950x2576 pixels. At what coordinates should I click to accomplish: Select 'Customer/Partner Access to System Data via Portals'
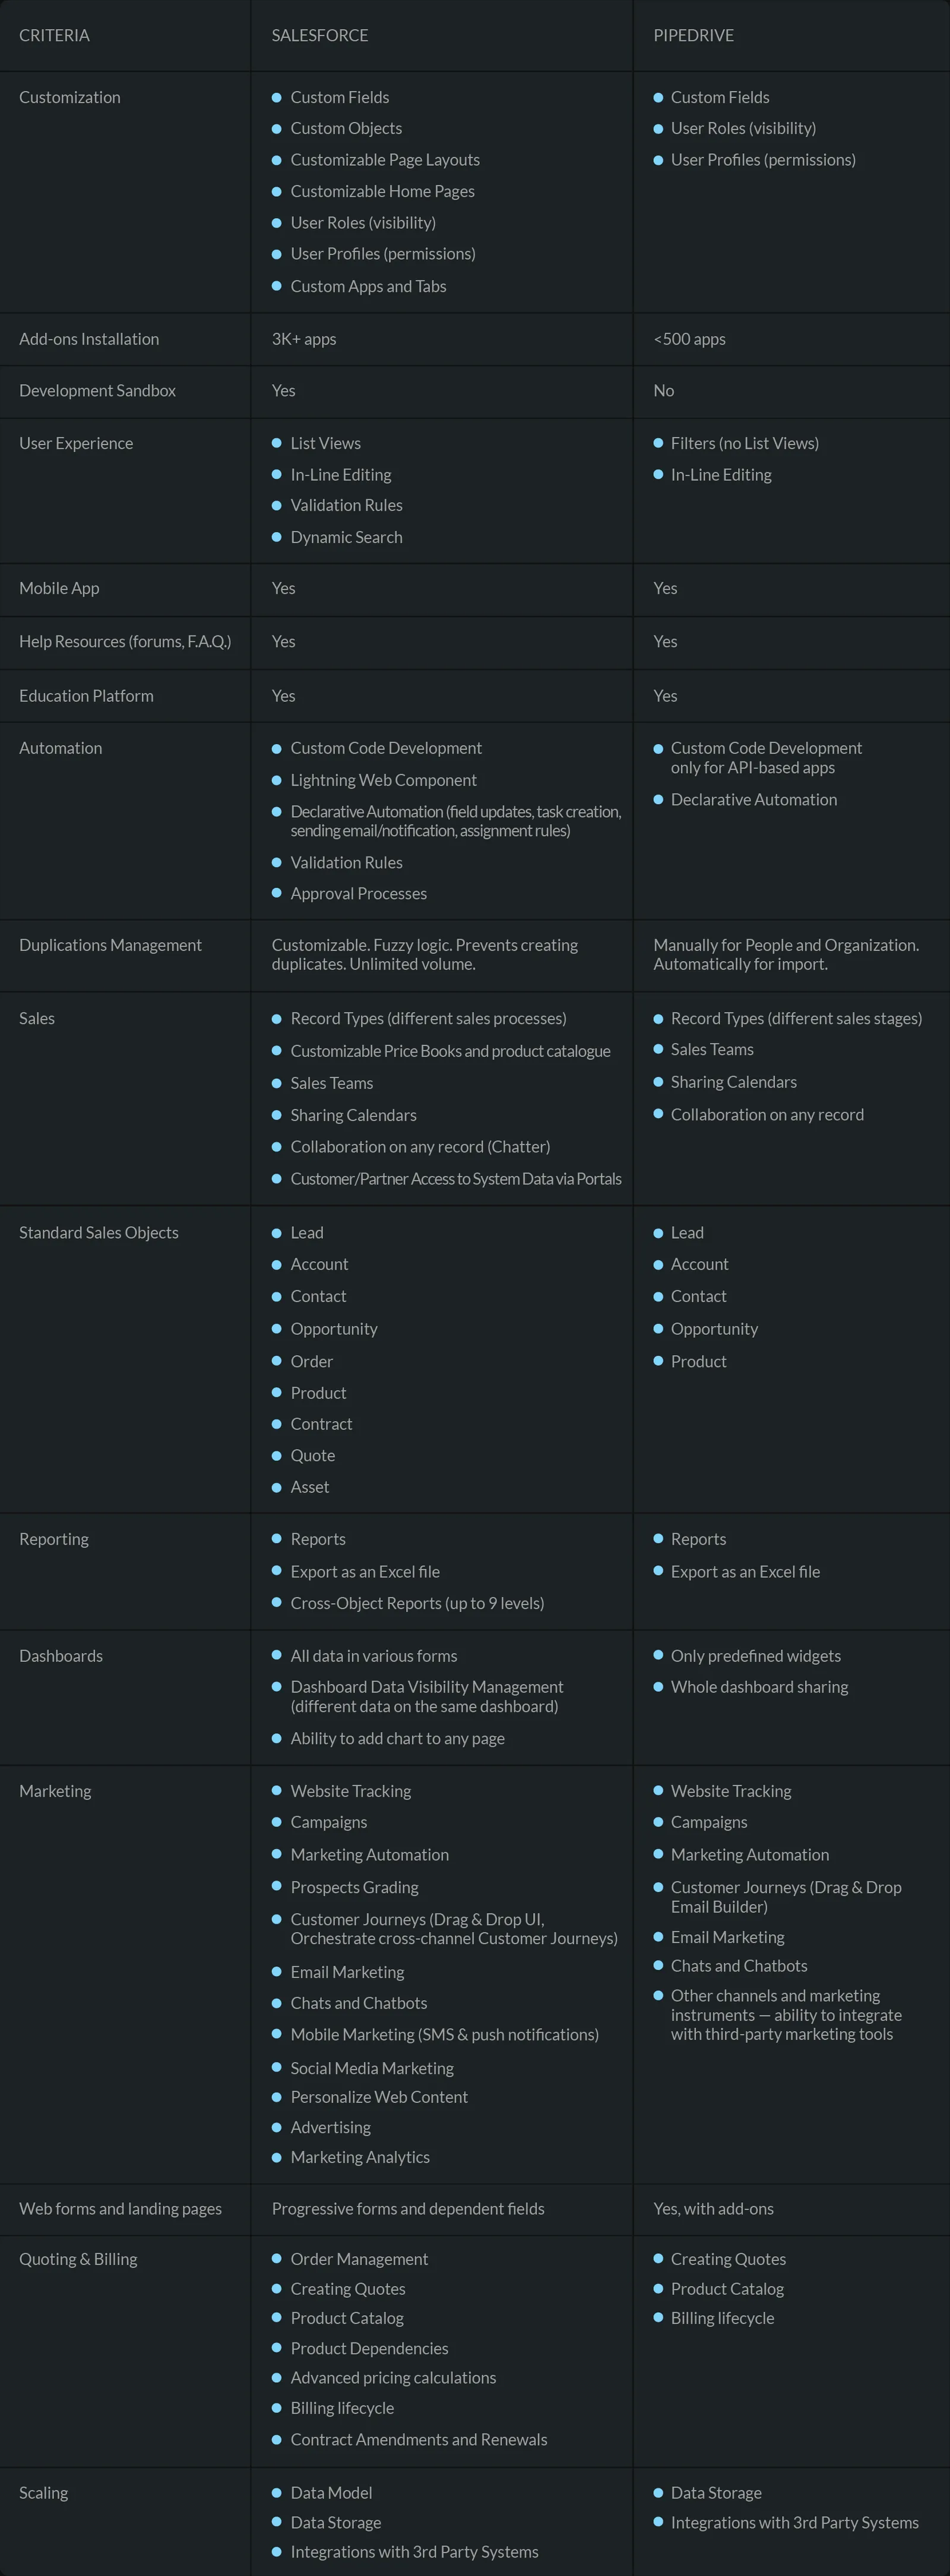coord(455,1179)
